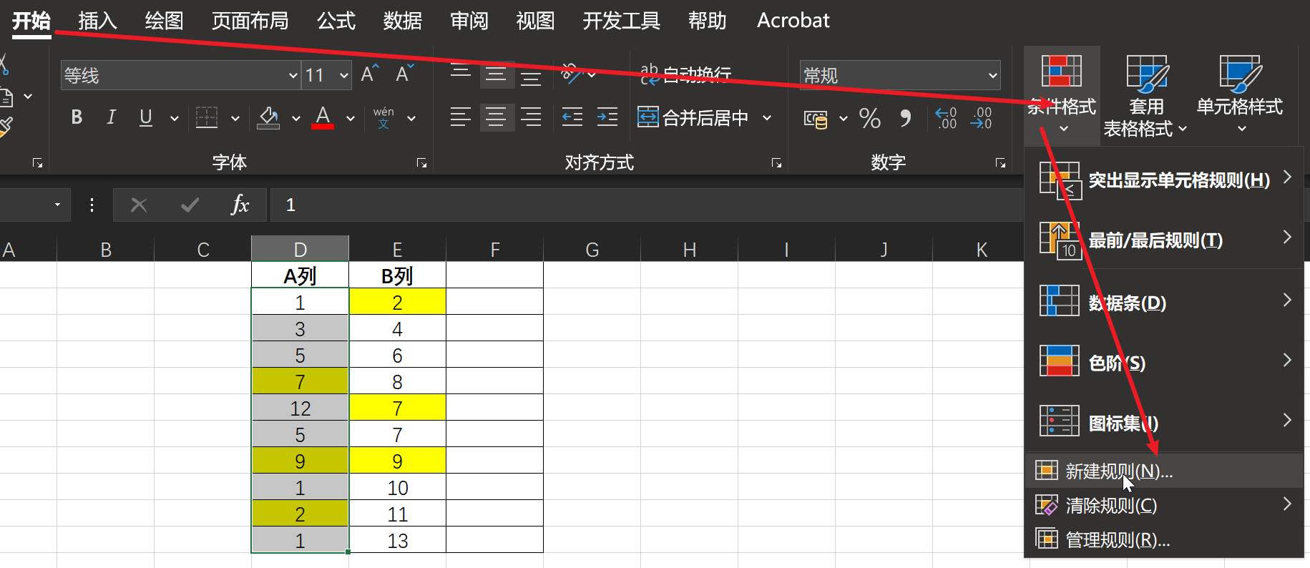Center text horizontally
The width and height of the screenshot is (1310, 568).
(496, 117)
